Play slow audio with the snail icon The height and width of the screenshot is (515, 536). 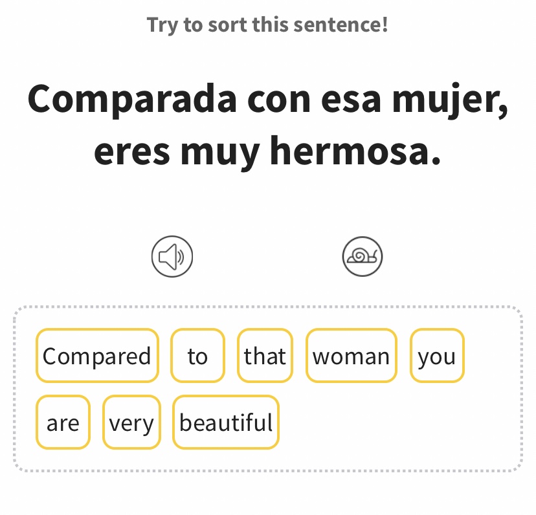(363, 257)
